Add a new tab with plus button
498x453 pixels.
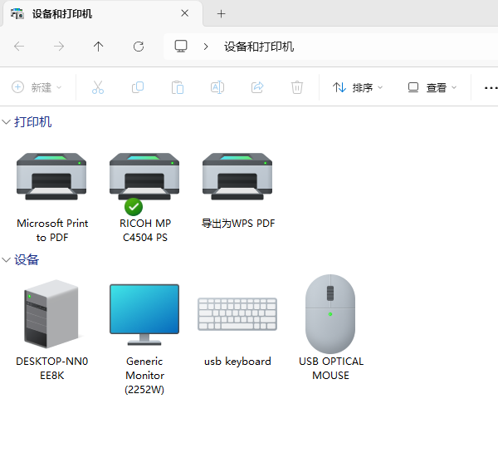click(221, 13)
